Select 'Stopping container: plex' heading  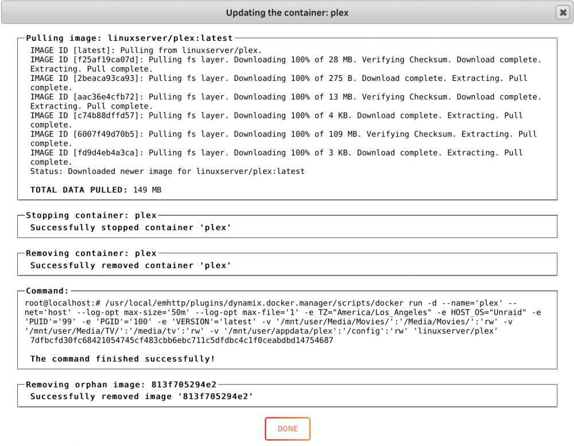coord(91,215)
